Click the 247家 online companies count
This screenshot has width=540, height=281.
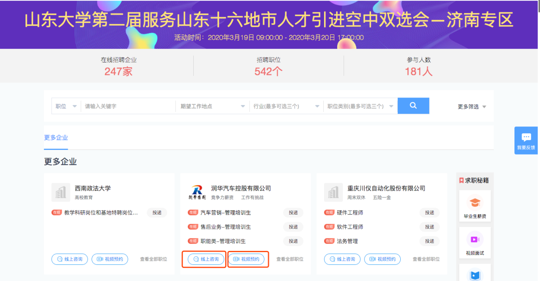(118, 72)
